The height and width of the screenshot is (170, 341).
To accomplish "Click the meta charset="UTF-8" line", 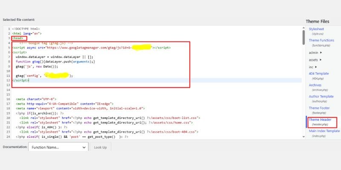I will click(36, 99).
